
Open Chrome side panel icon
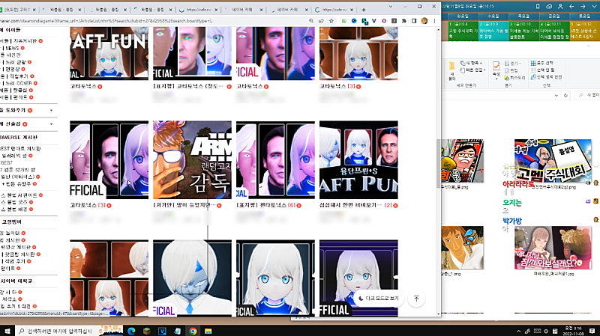(414, 21)
